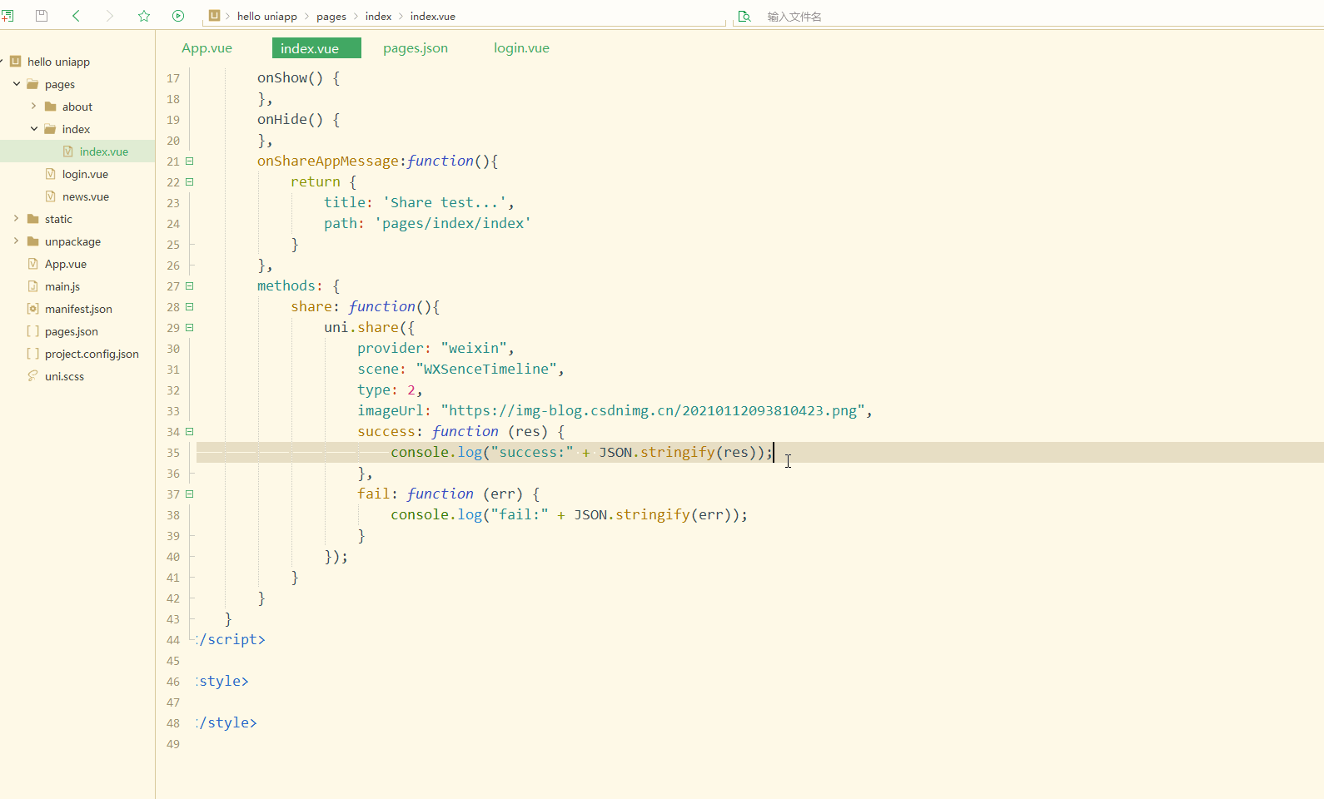Click 'pages' in the breadcrumb path
The image size is (1324, 799).
click(331, 17)
